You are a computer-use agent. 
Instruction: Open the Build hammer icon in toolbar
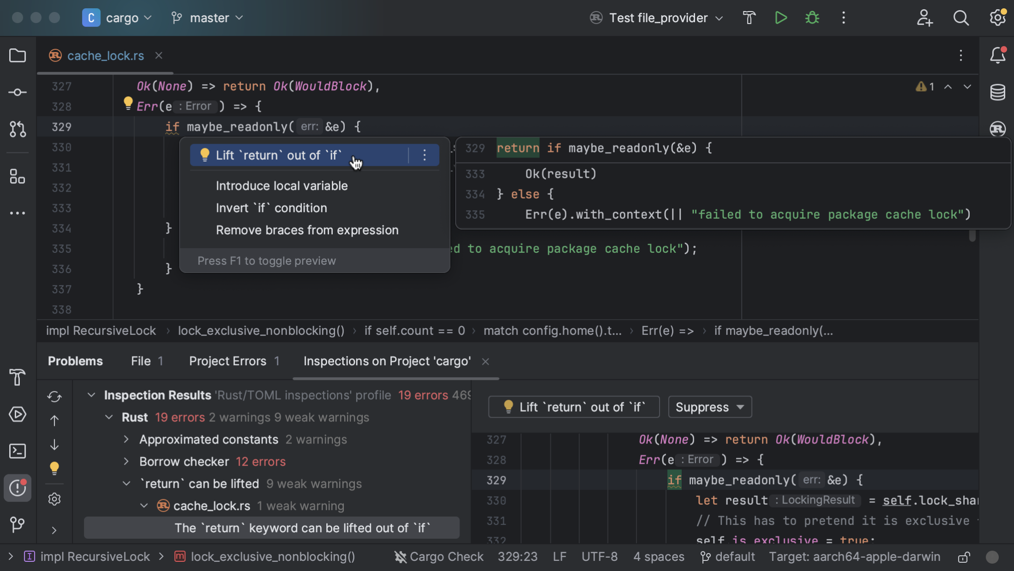[x=749, y=18]
